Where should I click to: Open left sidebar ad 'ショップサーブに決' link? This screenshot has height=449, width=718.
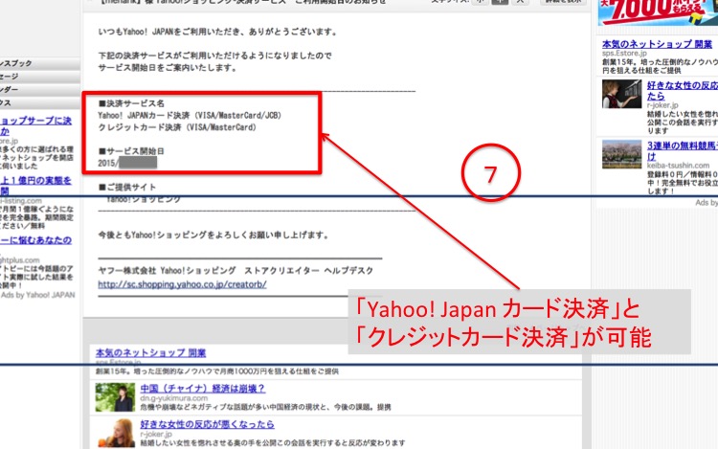[x=35, y=125]
